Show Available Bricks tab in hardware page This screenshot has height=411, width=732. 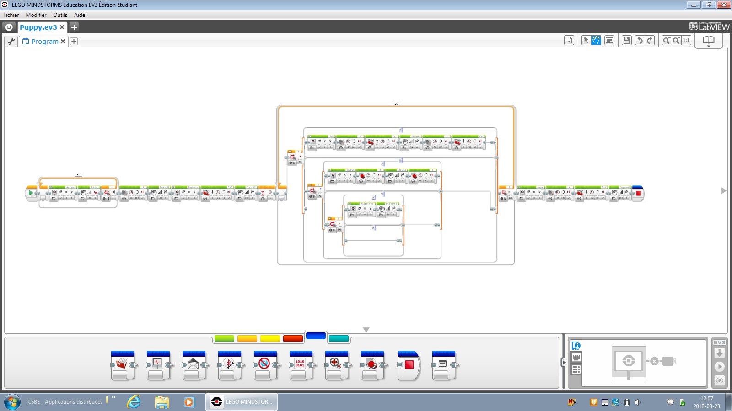[x=576, y=369]
